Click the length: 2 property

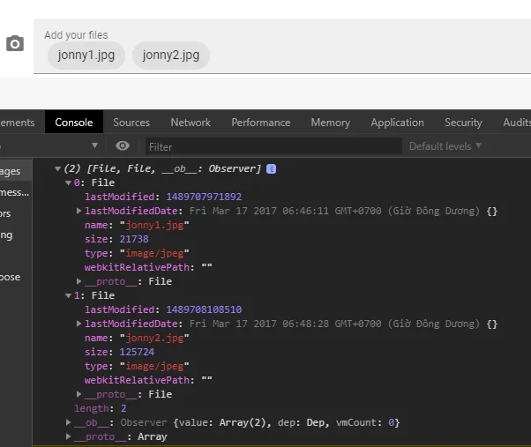[x=101, y=408]
